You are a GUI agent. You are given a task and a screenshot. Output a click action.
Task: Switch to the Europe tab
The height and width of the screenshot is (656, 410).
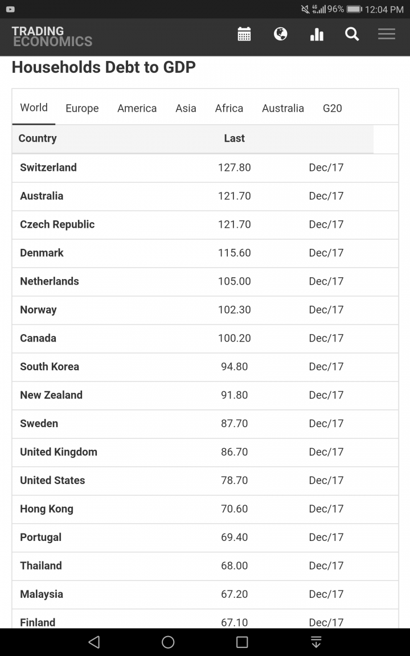(82, 108)
